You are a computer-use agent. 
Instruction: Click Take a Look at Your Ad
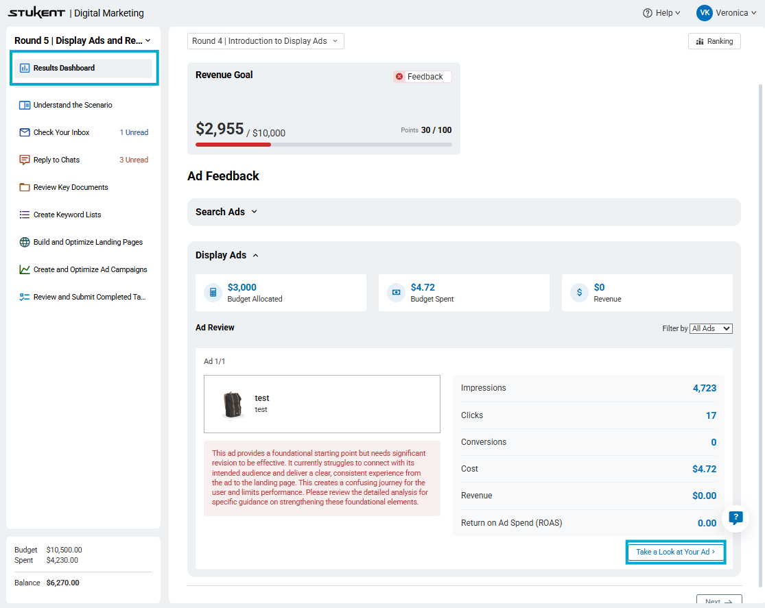pyautogui.click(x=675, y=552)
